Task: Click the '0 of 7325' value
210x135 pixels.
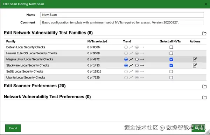Action: (x=93, y=77)
